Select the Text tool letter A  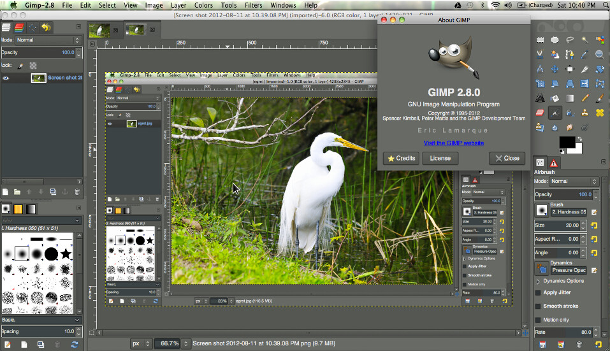click(x=540, y=98)
